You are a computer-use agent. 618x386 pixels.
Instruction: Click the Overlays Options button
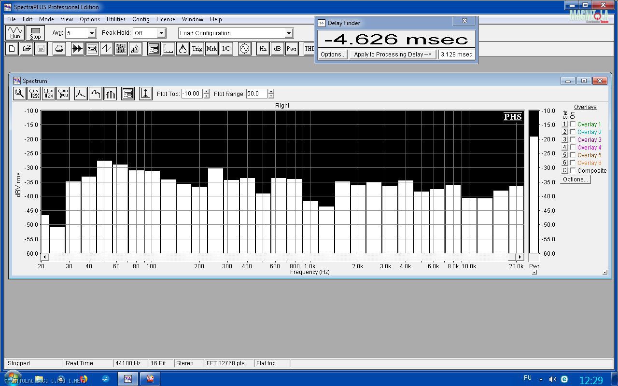tap(575, 179)
